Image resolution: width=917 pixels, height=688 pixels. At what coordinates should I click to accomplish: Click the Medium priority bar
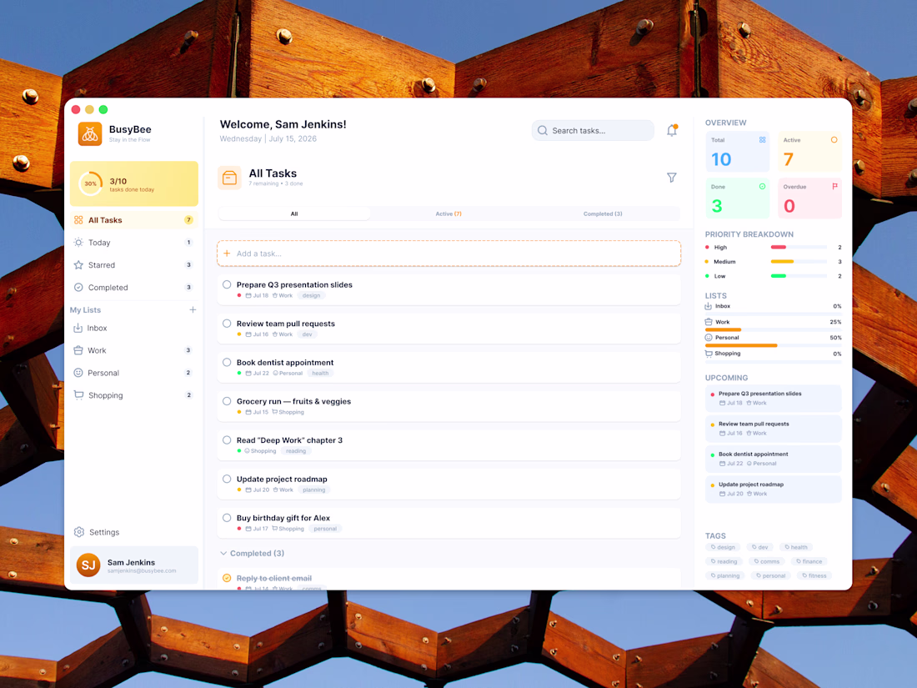pos(799,262)
